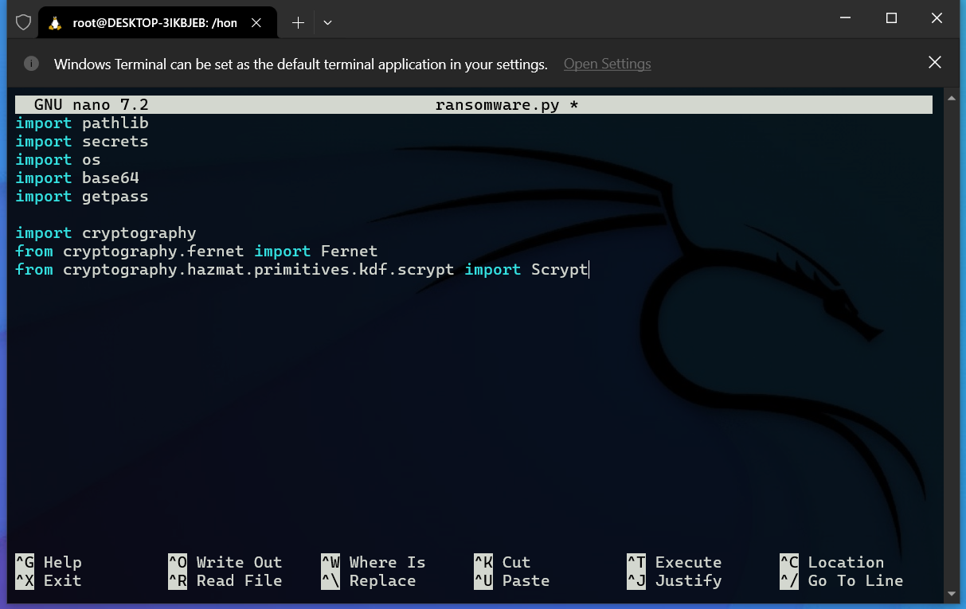Click 'cryptography.hazmat.primitives.kdf.scrypt' module text
The width and height of the screenshot is (966, 609).
pyautogui.click(x=259, y=269)
